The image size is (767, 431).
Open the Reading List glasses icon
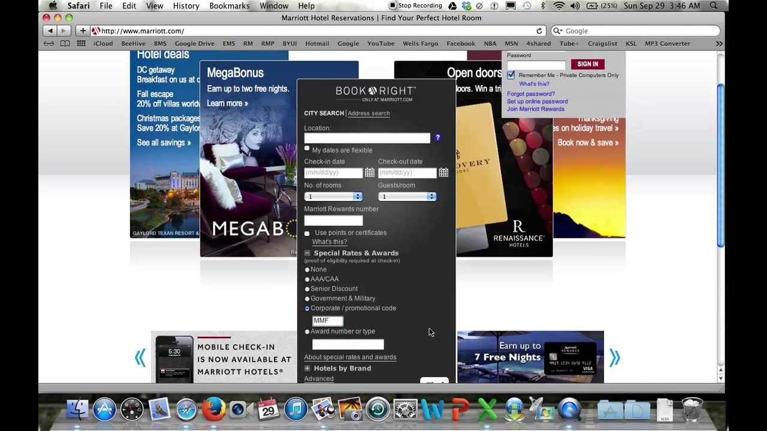point(49,44)
